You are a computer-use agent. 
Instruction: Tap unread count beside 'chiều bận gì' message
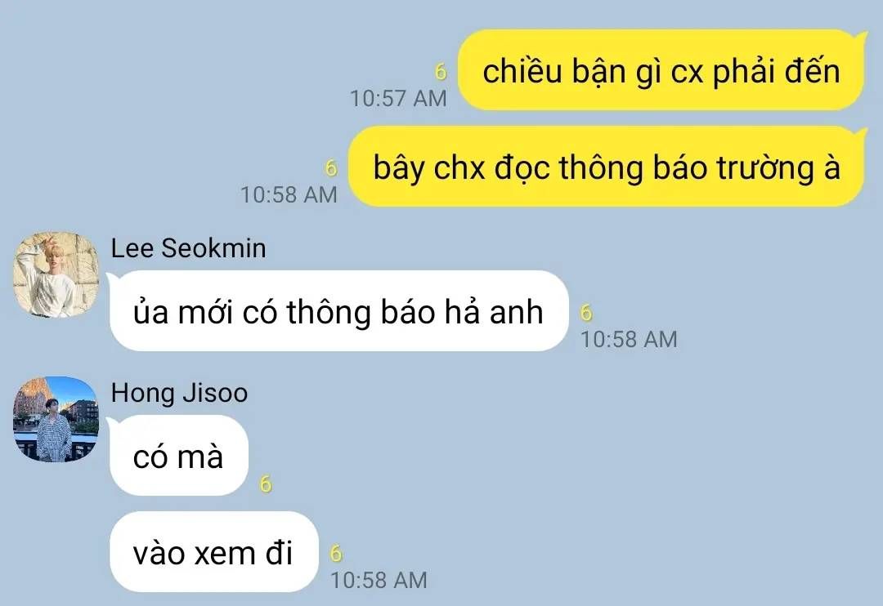441,71
